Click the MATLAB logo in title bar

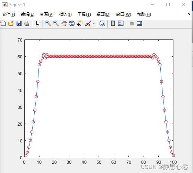[x=5, y=5]
